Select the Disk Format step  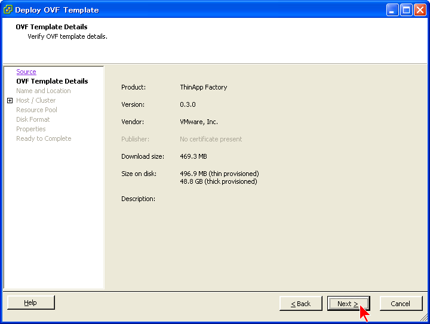33,119
